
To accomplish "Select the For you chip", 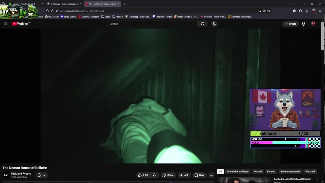I will click(x=271, y=172).
